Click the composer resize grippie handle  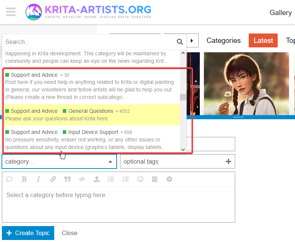tap(239, 117)
